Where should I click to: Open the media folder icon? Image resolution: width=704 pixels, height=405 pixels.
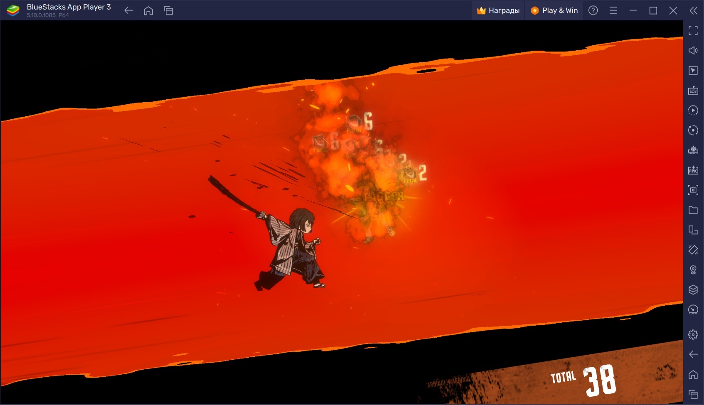click(x=693, y=210)
